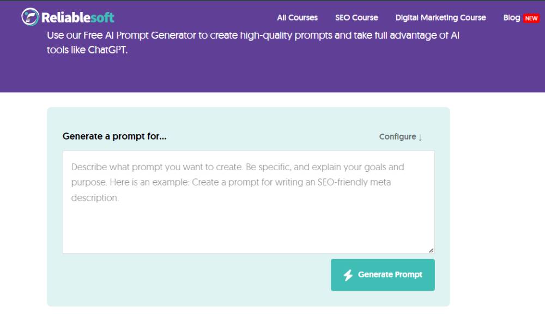Visit the Blog menu link
545x318 pixels.
(512, 18)
